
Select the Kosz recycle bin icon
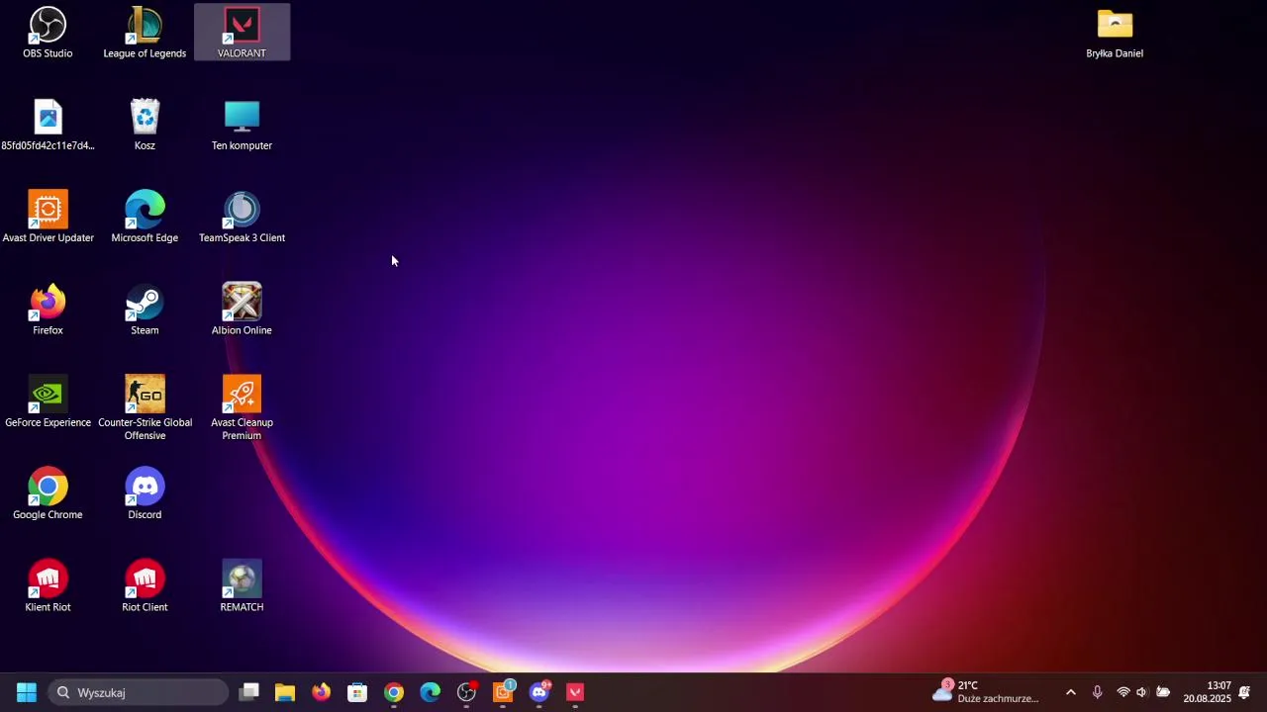[145, 126]
